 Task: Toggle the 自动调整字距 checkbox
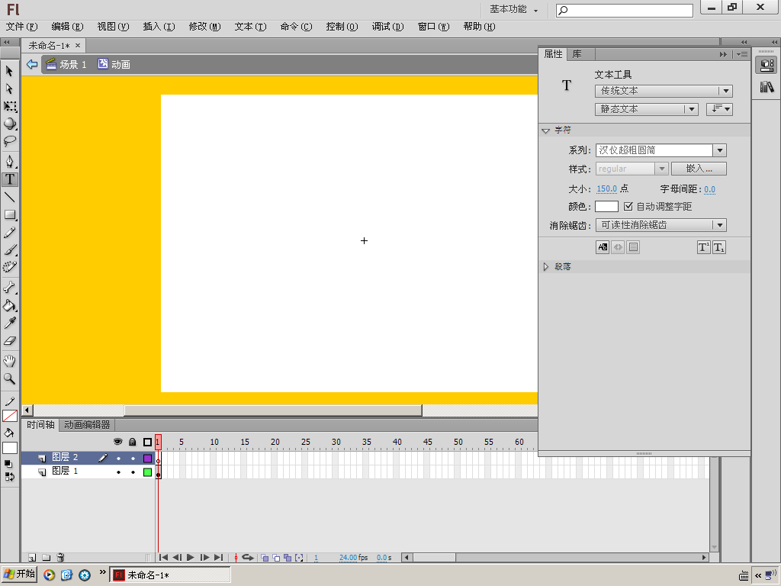click(x=628, y=206)
